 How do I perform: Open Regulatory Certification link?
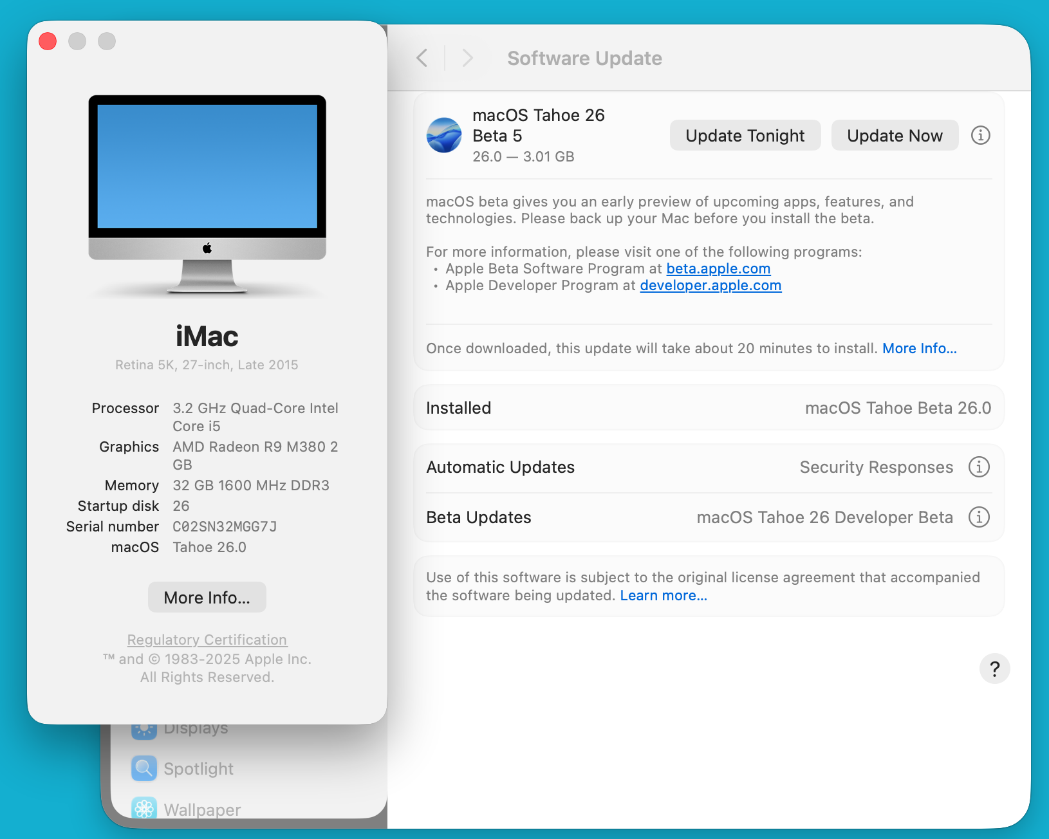[207, 640]
